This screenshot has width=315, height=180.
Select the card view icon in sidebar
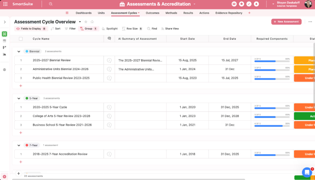(x=4, y=41)
